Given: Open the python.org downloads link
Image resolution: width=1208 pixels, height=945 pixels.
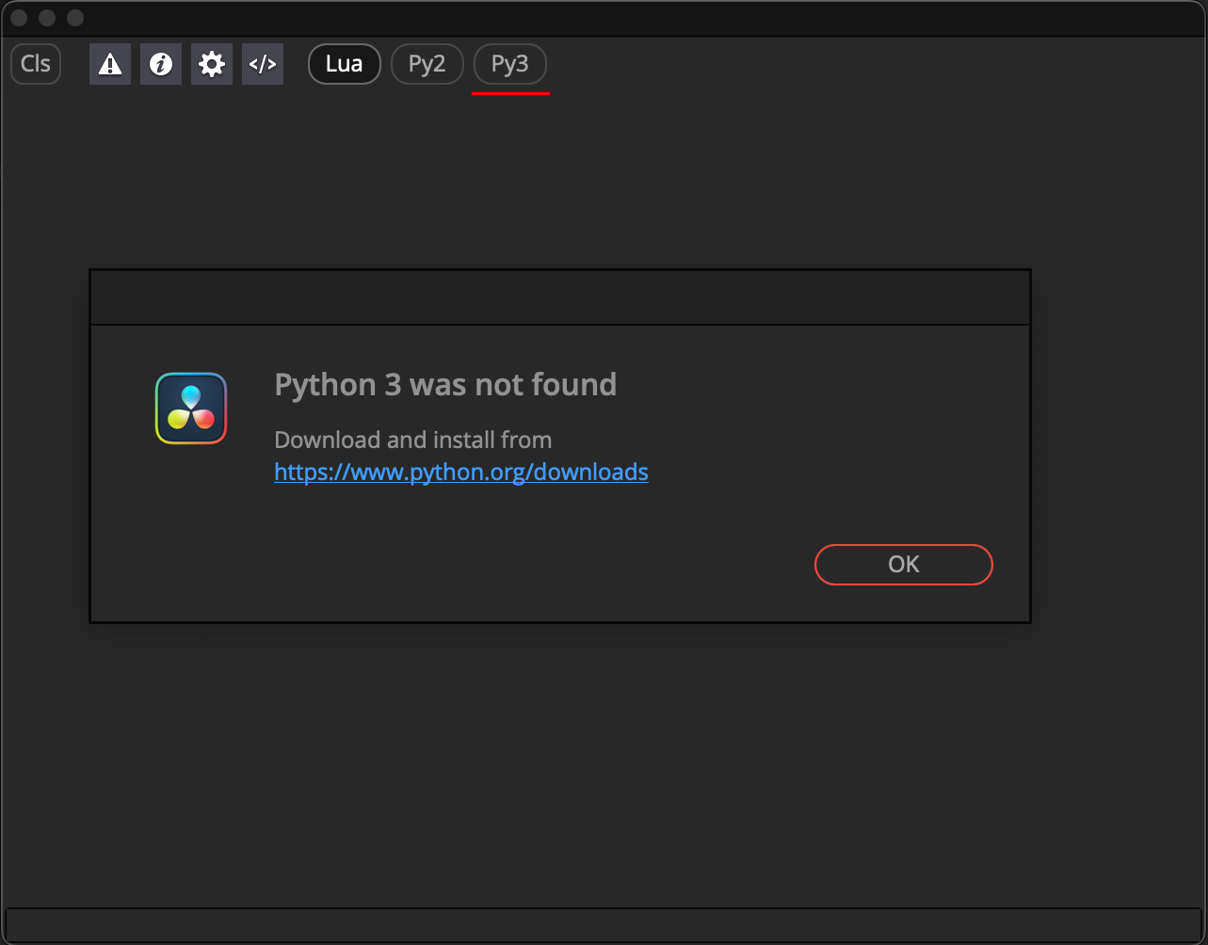Looking at the screenshot, I should tap(461, 472).
